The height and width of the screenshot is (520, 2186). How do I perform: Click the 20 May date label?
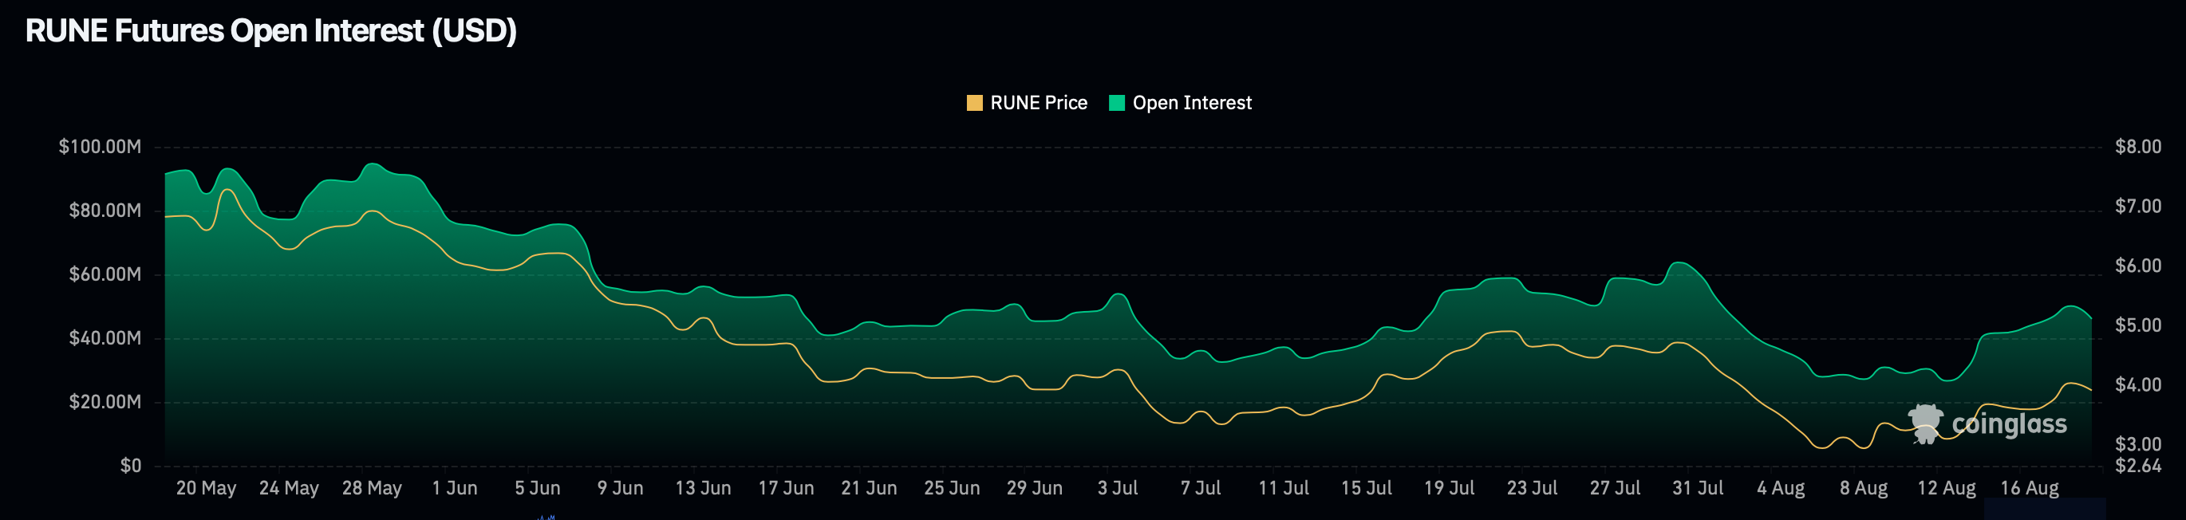[x=205, y=488]
